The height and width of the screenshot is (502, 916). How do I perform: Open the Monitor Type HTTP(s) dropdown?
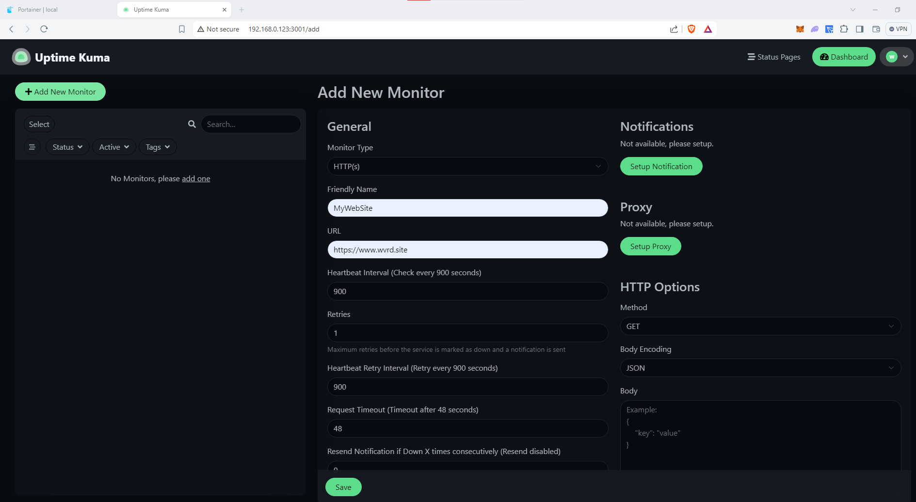point(467,166)
